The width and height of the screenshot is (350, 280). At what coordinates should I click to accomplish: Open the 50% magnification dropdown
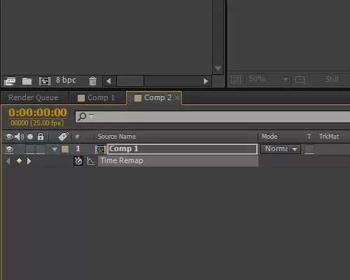[x=267, y=79]
